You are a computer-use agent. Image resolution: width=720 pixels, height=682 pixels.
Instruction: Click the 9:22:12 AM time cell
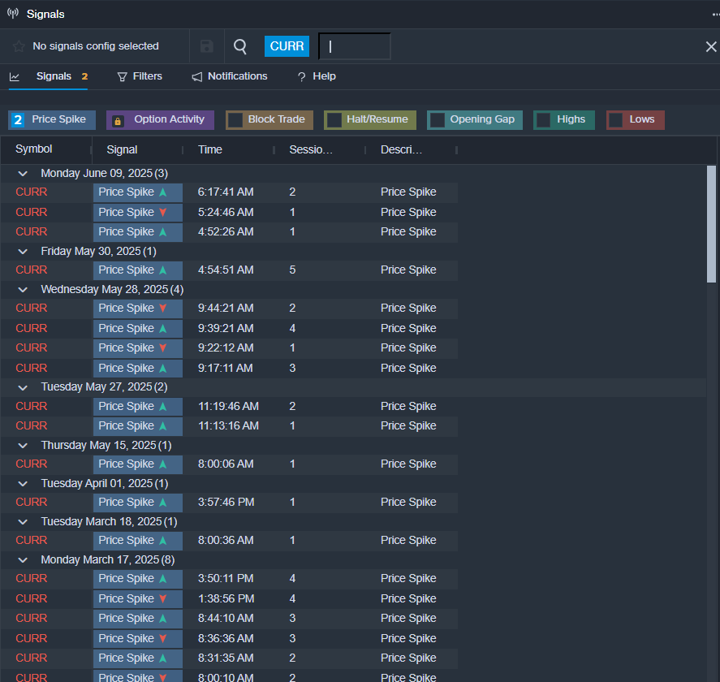pos(226,348)
